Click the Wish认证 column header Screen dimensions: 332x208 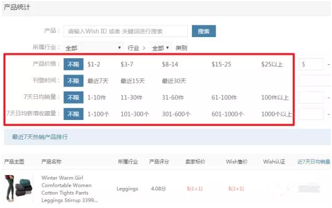(274, 162)
